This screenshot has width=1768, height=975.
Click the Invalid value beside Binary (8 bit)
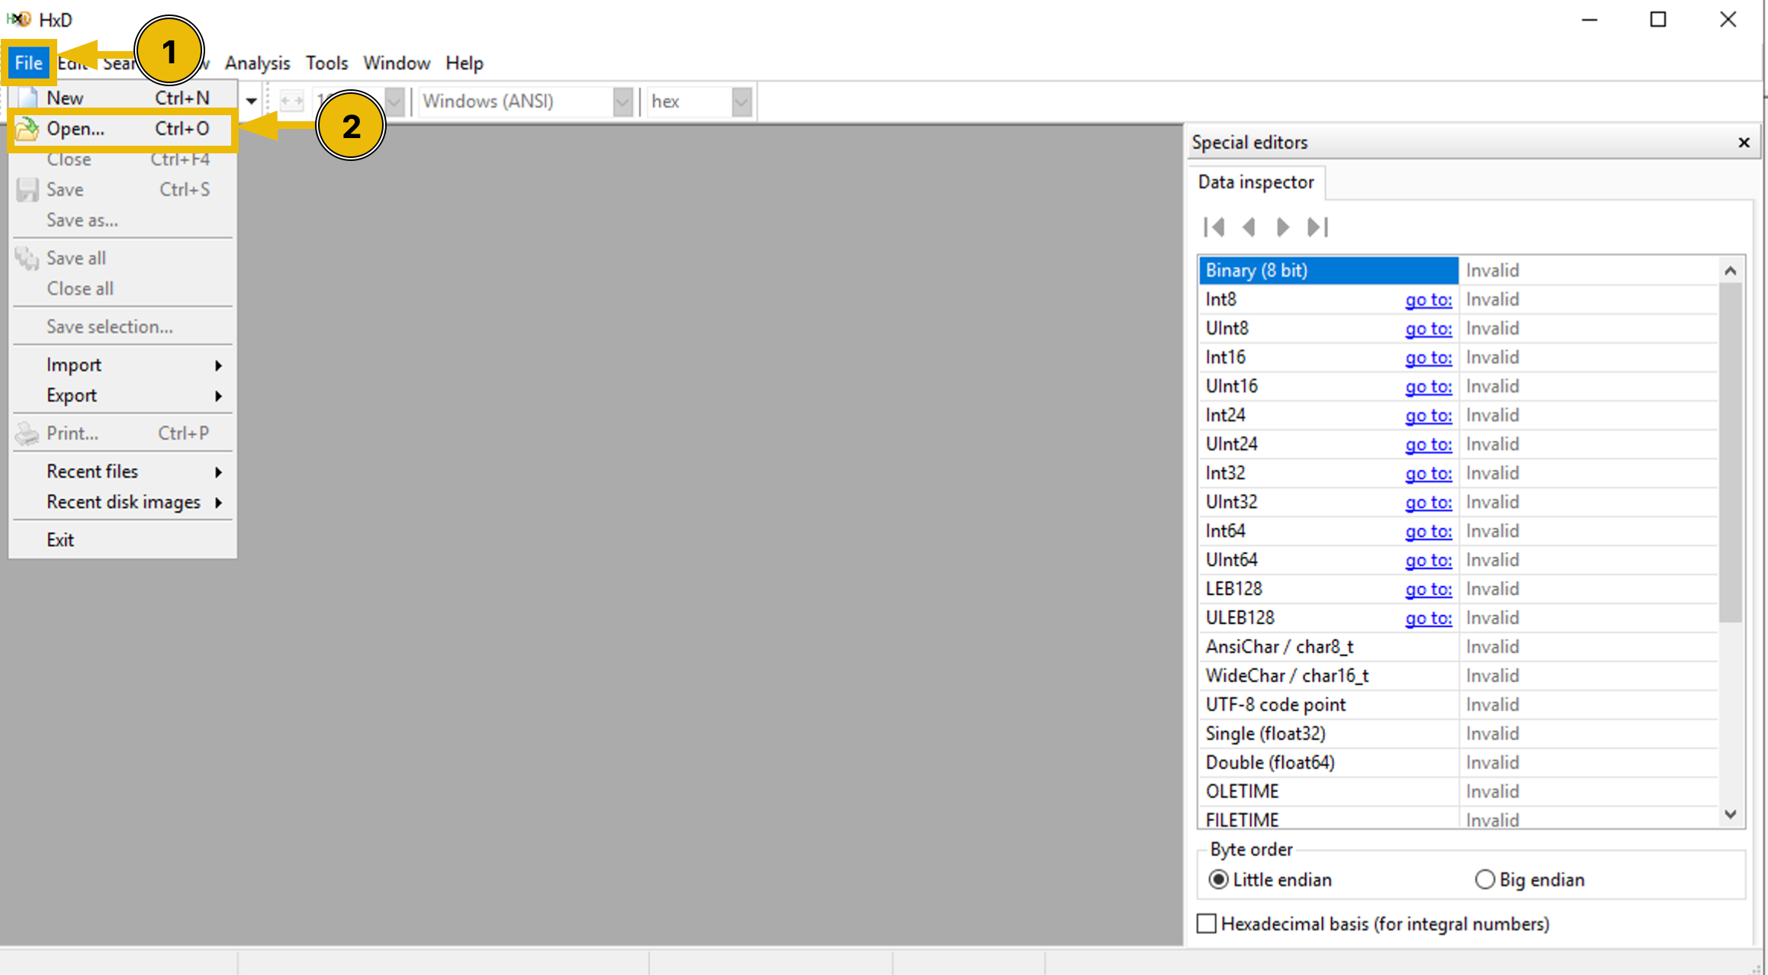(x=1492, y=271)
